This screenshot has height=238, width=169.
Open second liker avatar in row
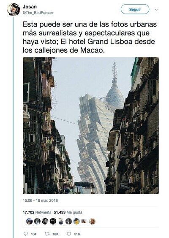point(37,221)
